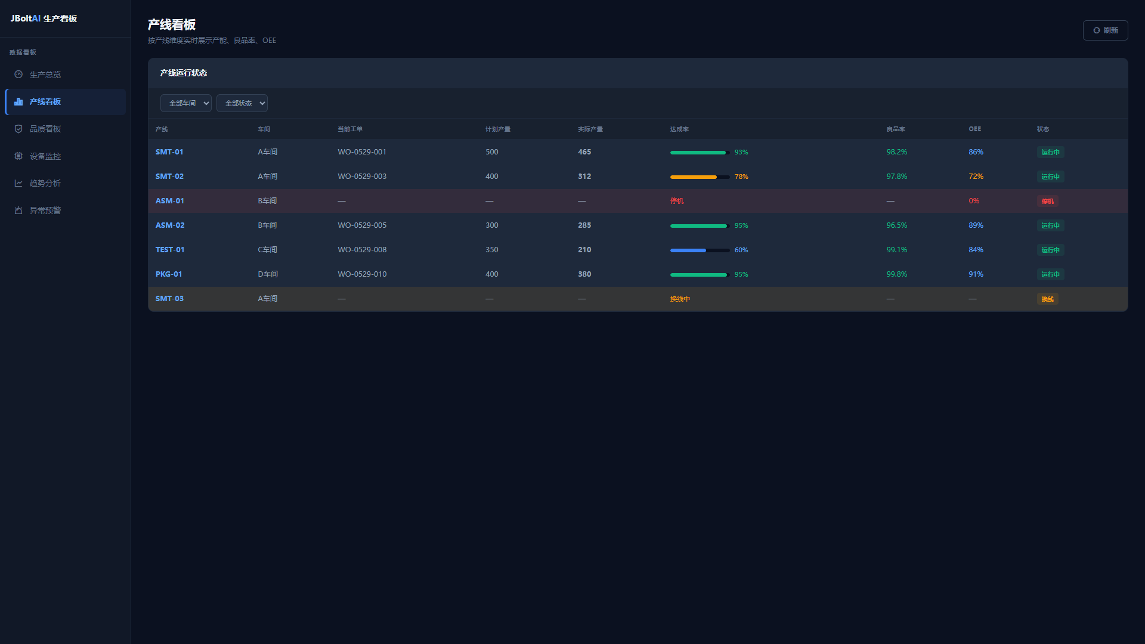Click PKG-01 progress bar
Screen dimensions: 1145x644
700,275
